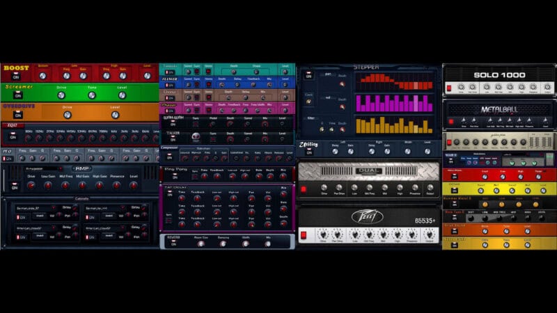Viewport: 557px width, 313px height.
Task: Click the Screamer Level knob
Action: (122, 95)
